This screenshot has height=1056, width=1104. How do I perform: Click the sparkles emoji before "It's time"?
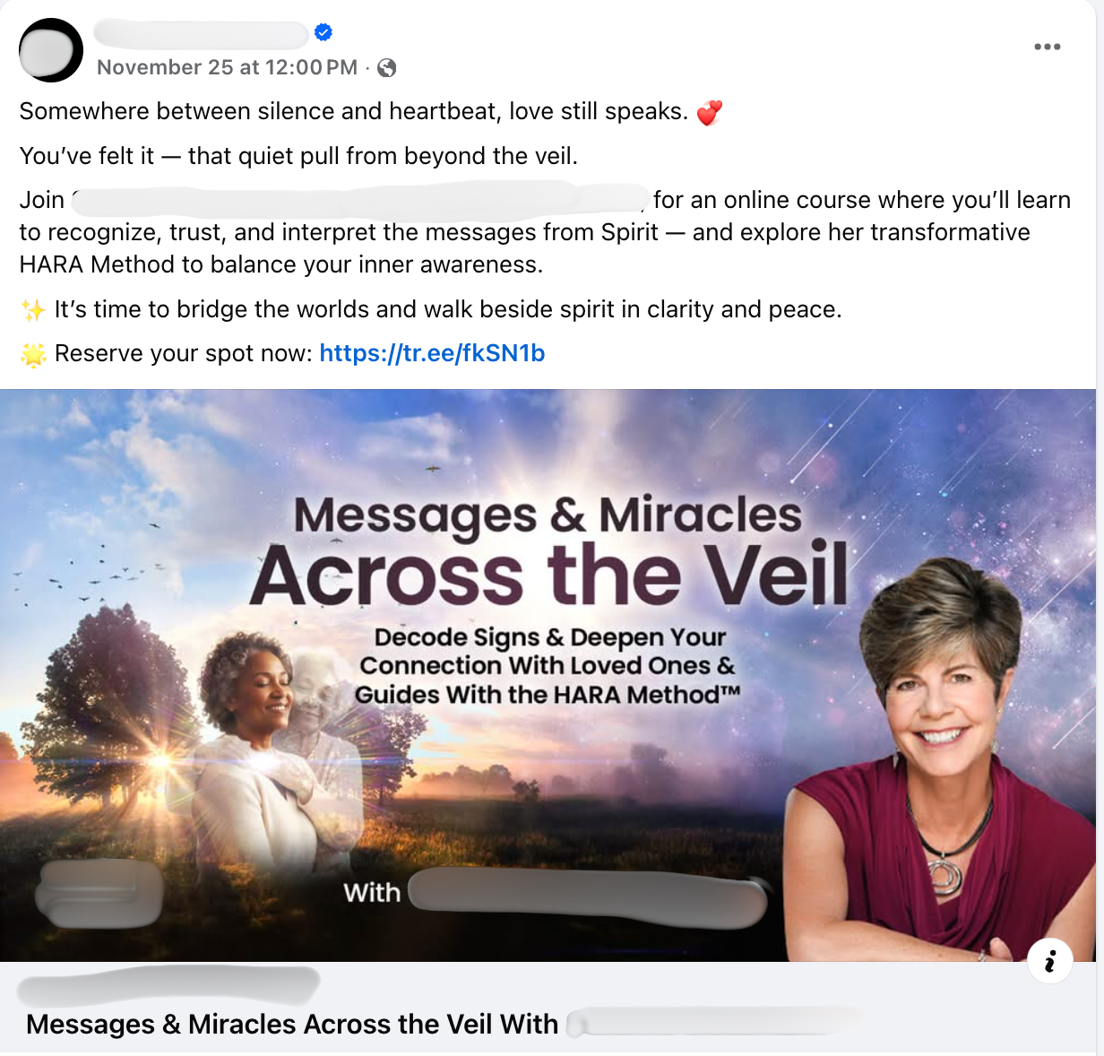coord(33,310)
